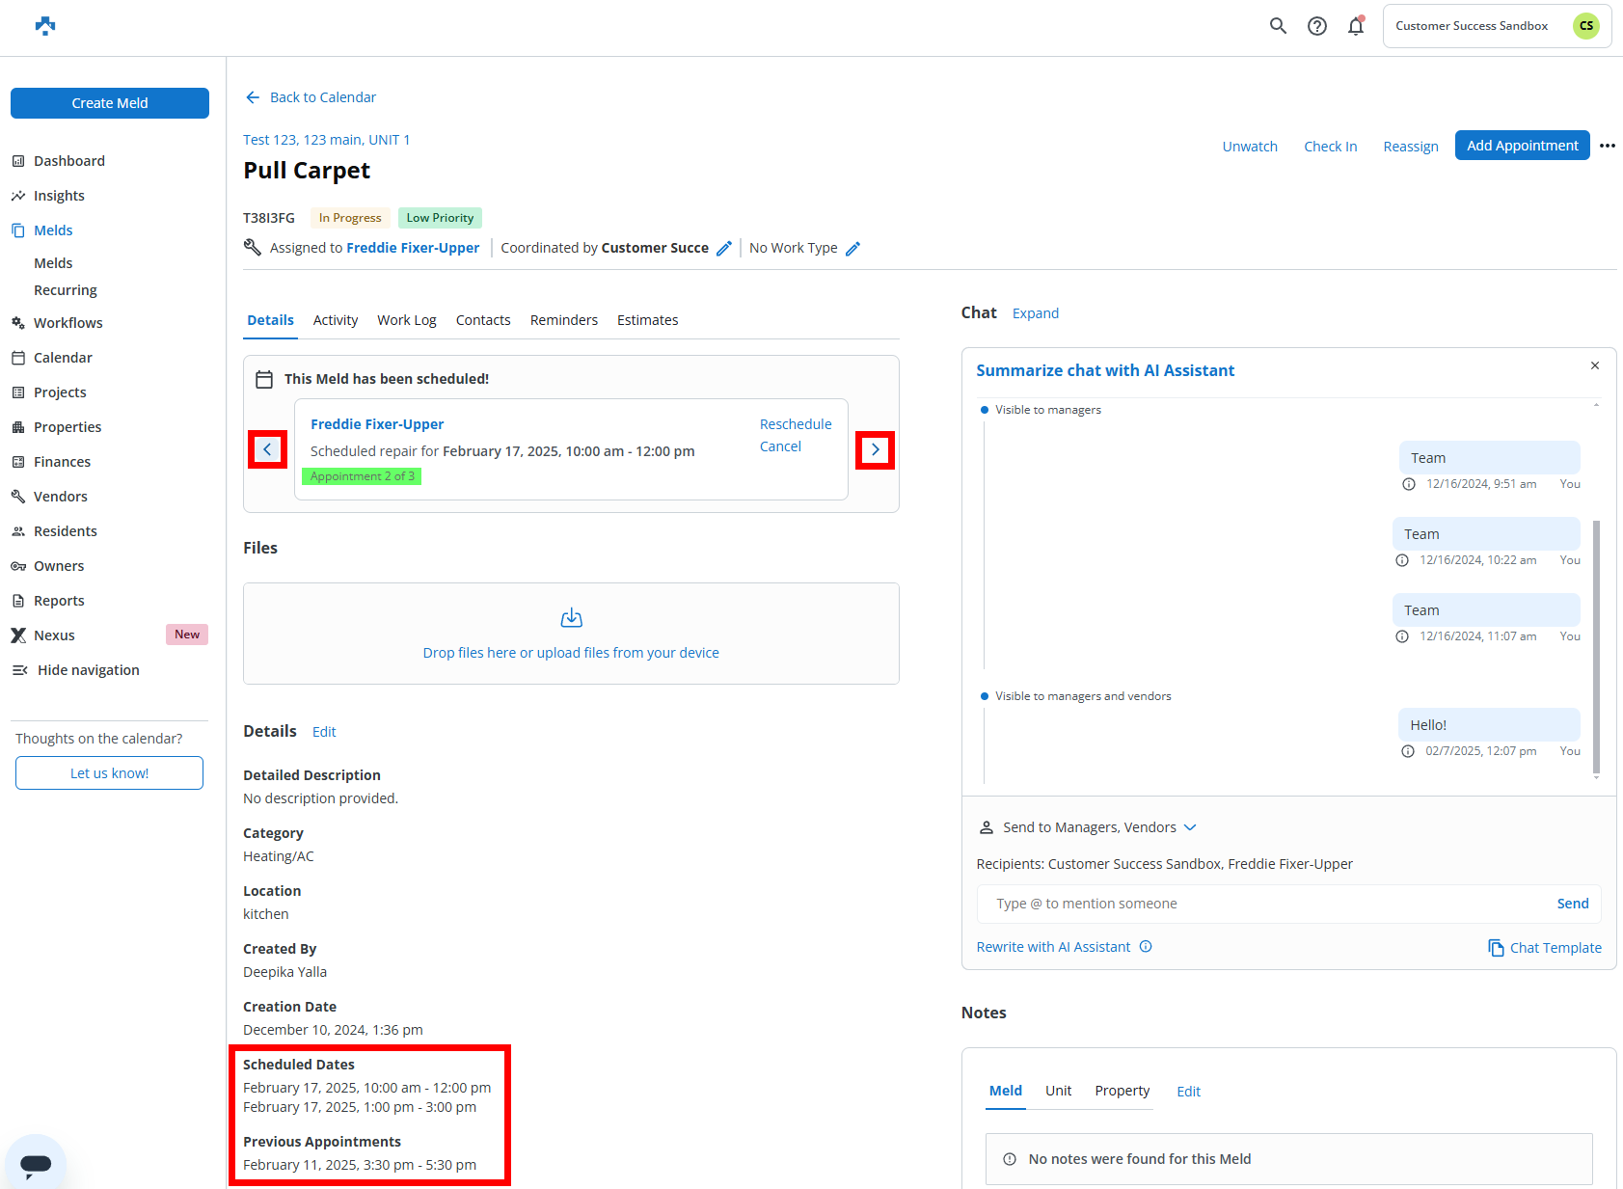Open the three-dot more actions menu
The image size is (1623, 1189).
1607,146
